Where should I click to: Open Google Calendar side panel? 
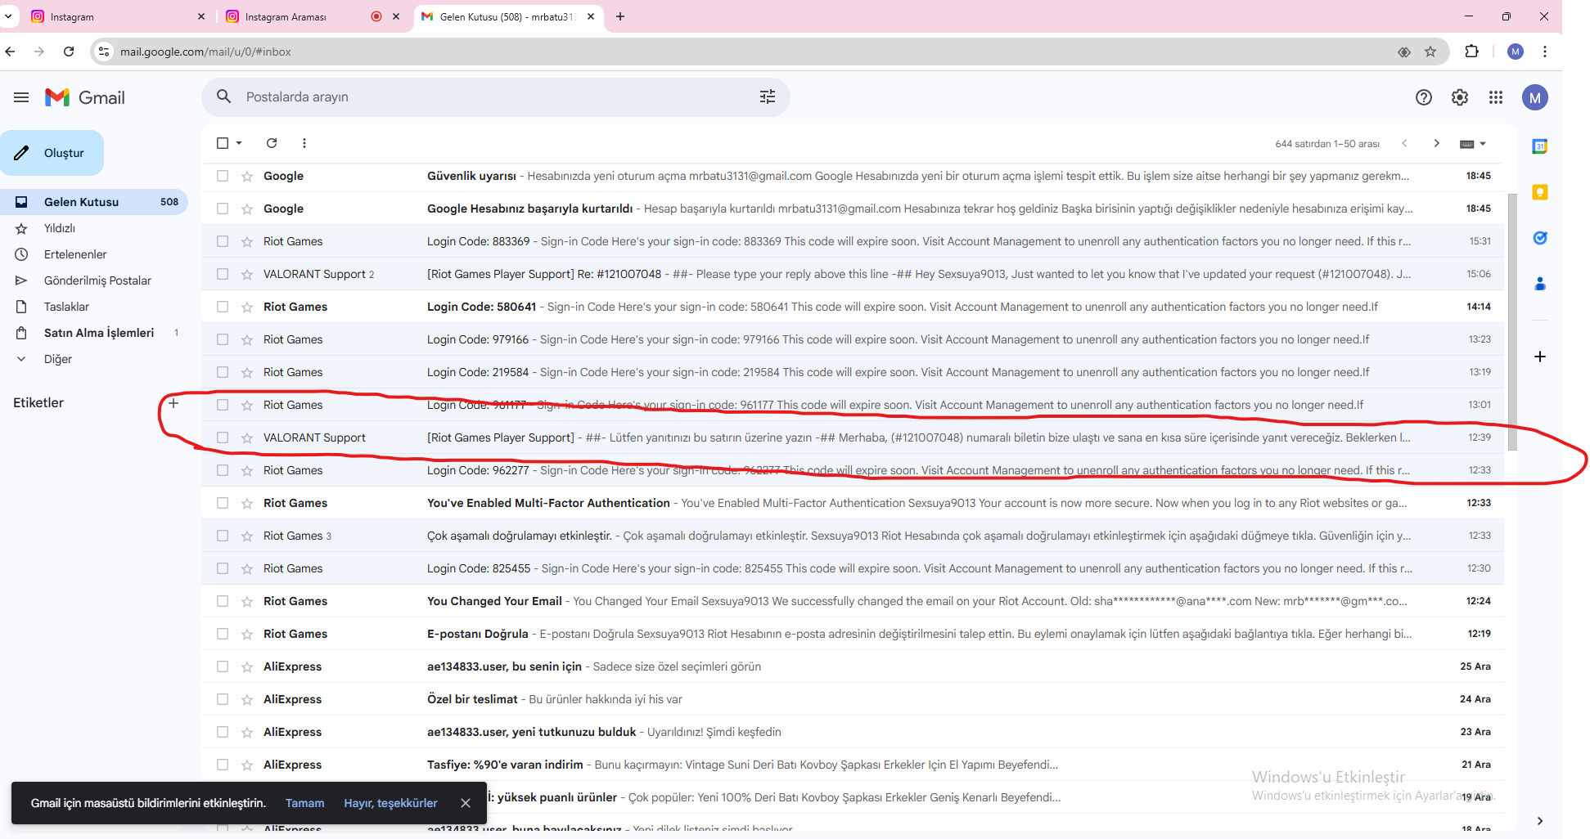(x=1540, y=147)
